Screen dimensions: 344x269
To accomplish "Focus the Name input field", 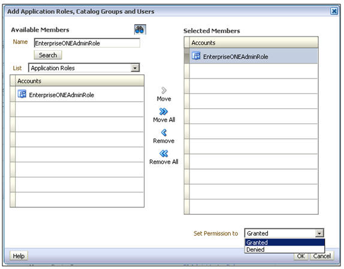I will coord(87,43).
